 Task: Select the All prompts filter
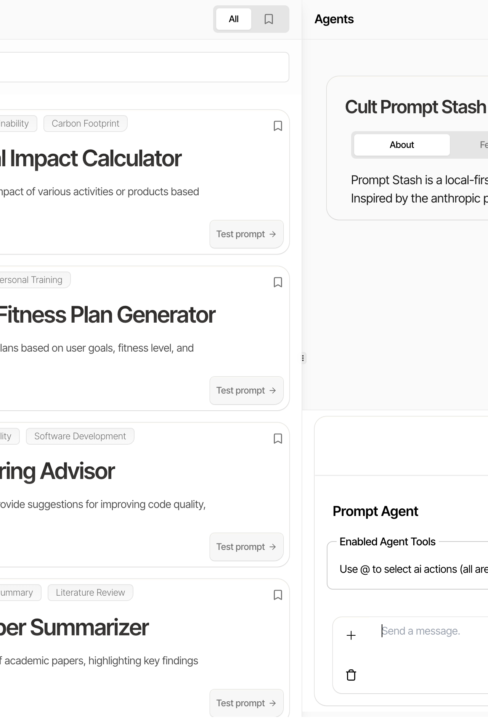click(x=234, y=19)
